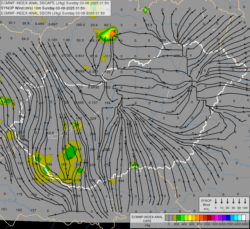This screenshot has width=250, height=229.
Task: Select the dark green CAPE legend swatch
Action: pos(178,218)
